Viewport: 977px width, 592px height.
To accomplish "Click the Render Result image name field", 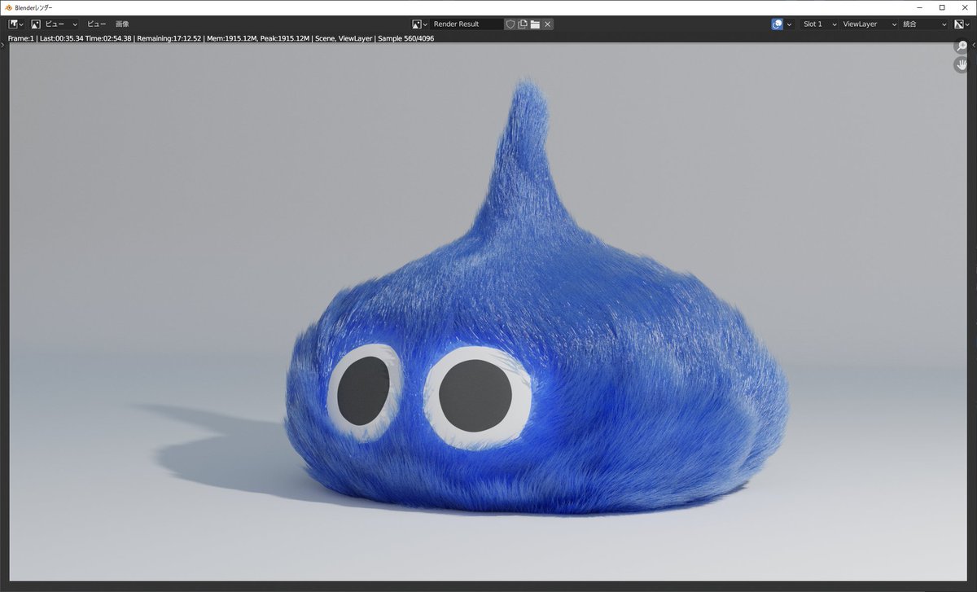I will 467,24.
